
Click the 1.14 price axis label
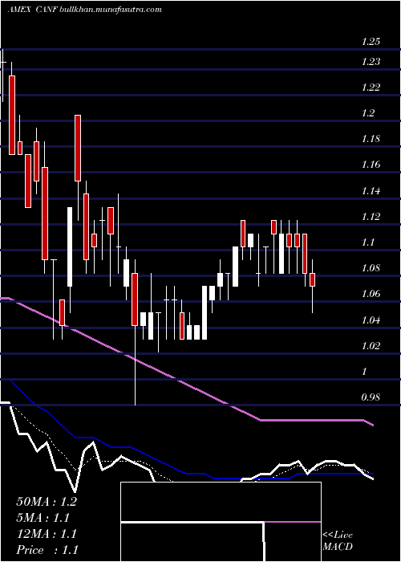pyautogui.click(x=371, y=191)
